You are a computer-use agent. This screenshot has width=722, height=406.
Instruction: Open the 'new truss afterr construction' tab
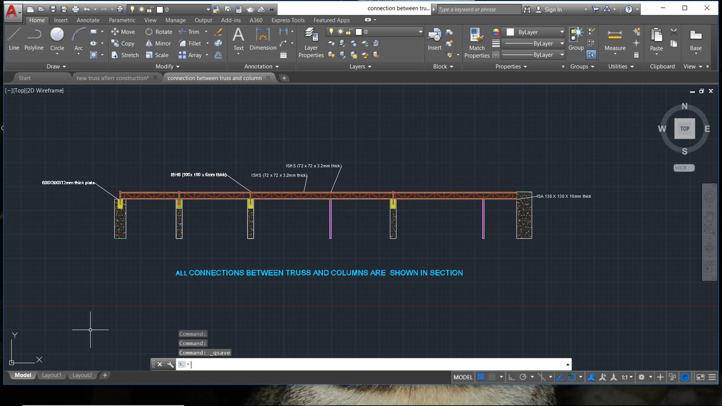point(112,78)
